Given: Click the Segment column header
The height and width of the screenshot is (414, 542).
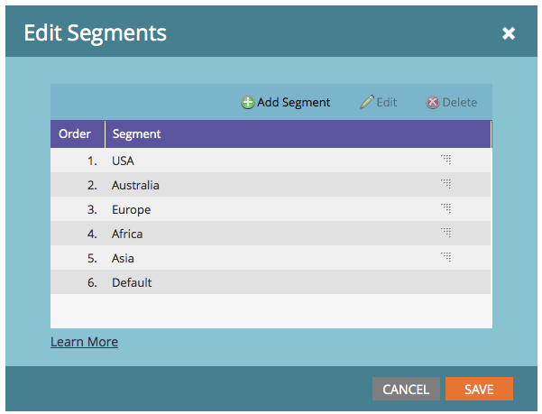Looking at the screenshot, I should (298, 134).
